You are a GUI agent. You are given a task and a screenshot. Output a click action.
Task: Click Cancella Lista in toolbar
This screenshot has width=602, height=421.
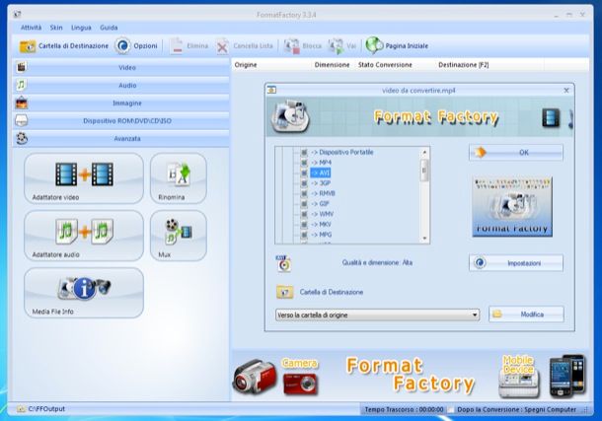point(244,46)
